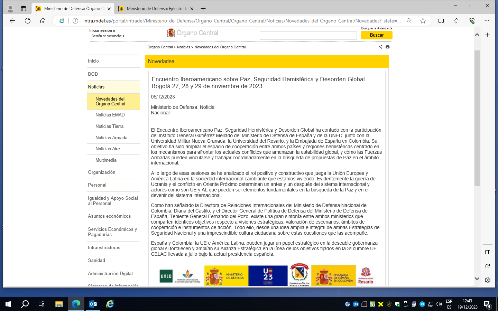Image resolution: width=498 pixels, height=311 pixels.
Task: Focus the site search text field
Action: tap(308, 35)
